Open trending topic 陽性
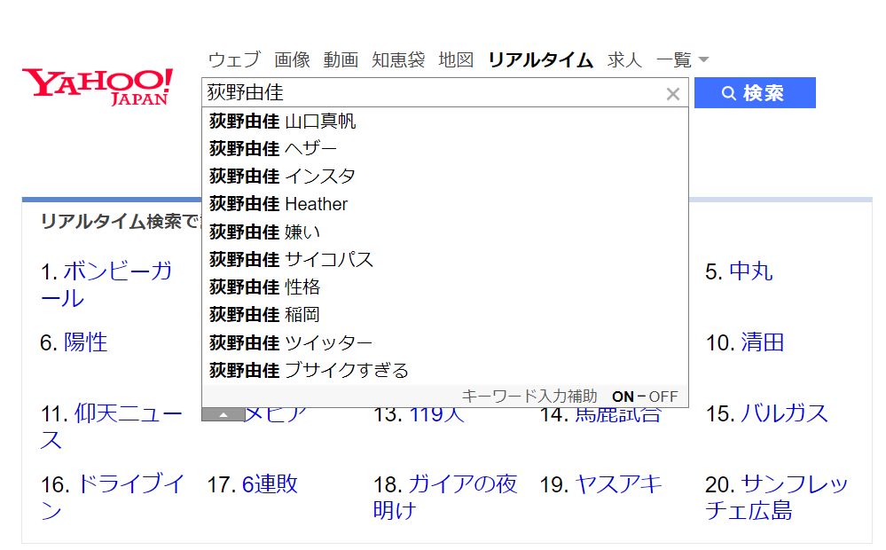Viewport: 886px width, 550px height. coord(85,342)
